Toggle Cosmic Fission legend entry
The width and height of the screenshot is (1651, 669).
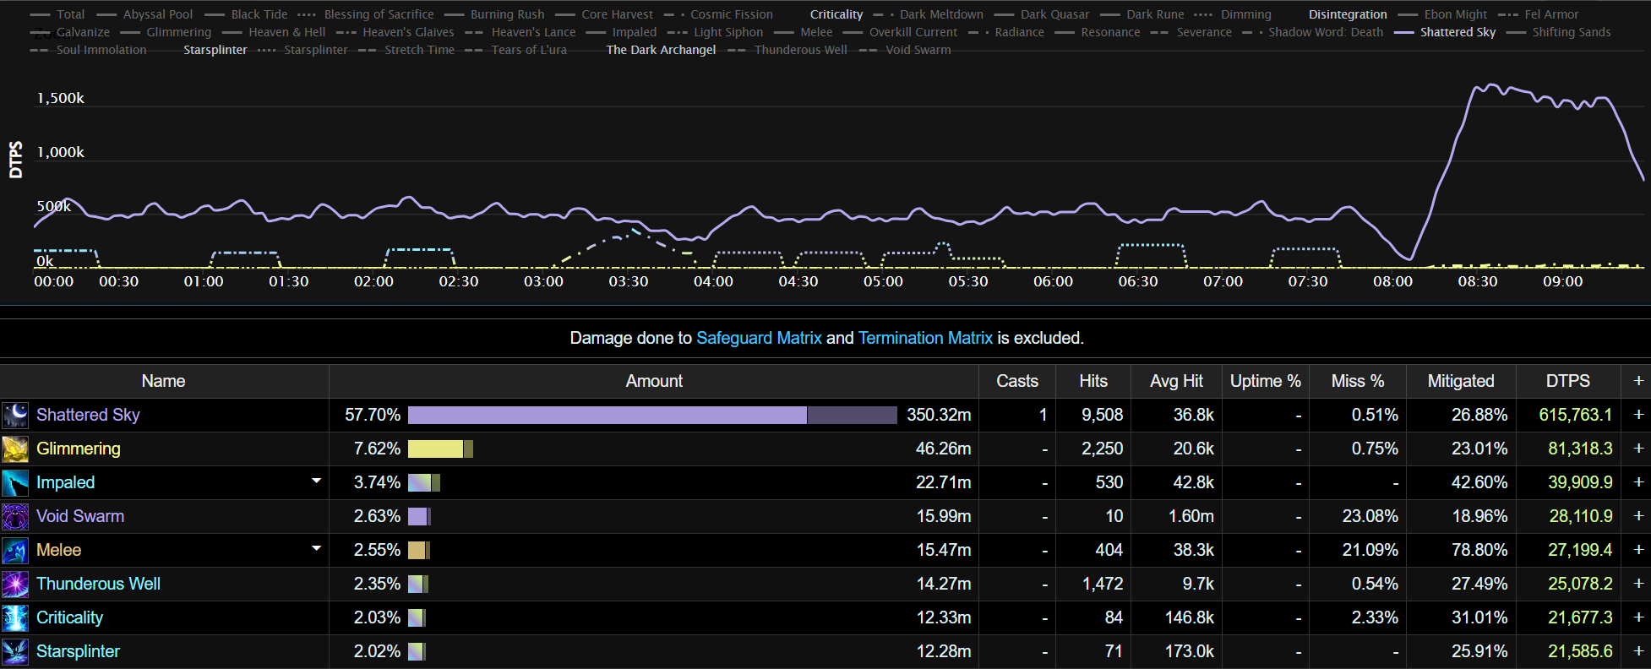(x=718, y=14)
